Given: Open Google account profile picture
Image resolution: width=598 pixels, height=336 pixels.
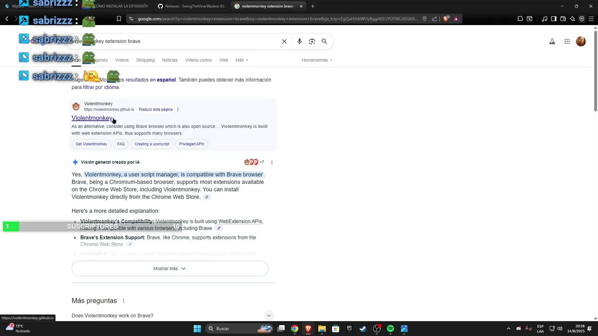Looking at the screenshot, I should [x=581, y=41].
